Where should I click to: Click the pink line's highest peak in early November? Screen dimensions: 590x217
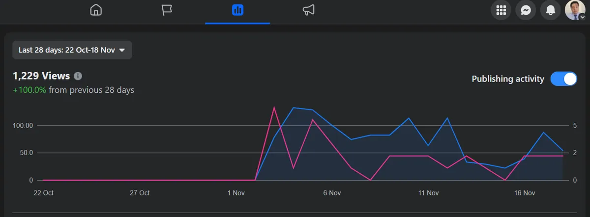click(x=274, y=107)
